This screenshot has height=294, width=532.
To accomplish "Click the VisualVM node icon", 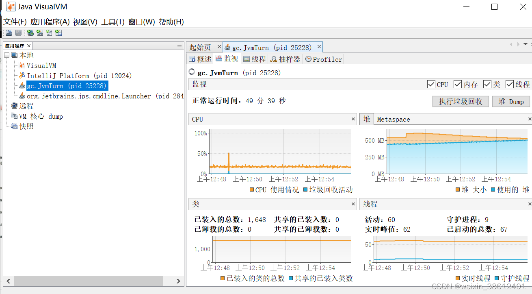I will click(x=22, y=65).
